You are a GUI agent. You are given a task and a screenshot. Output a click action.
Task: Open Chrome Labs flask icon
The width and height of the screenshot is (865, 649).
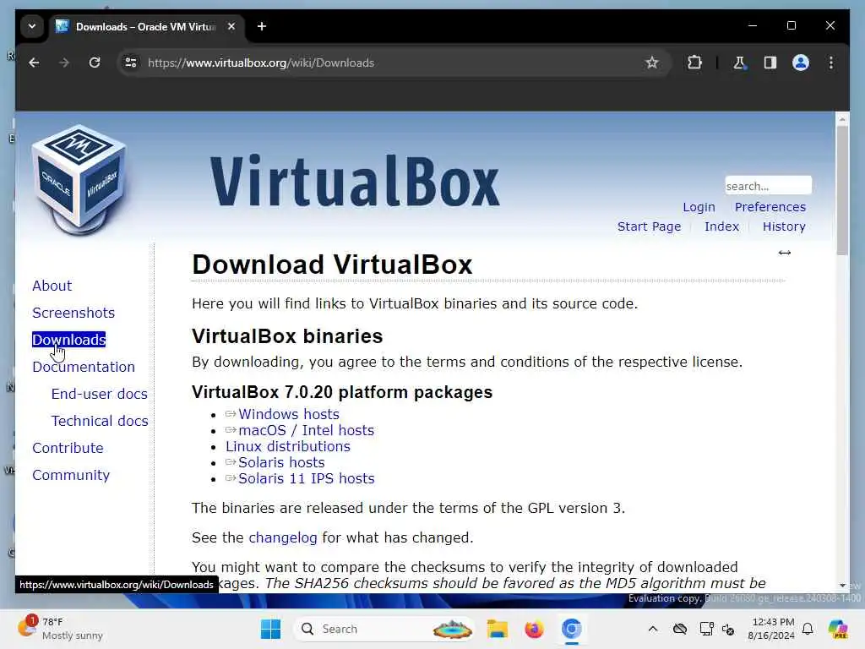(739, 63)
